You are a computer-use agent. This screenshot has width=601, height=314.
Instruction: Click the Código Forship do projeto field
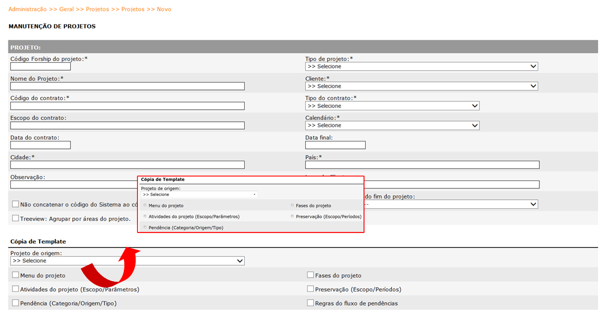(x=40, y=67)
